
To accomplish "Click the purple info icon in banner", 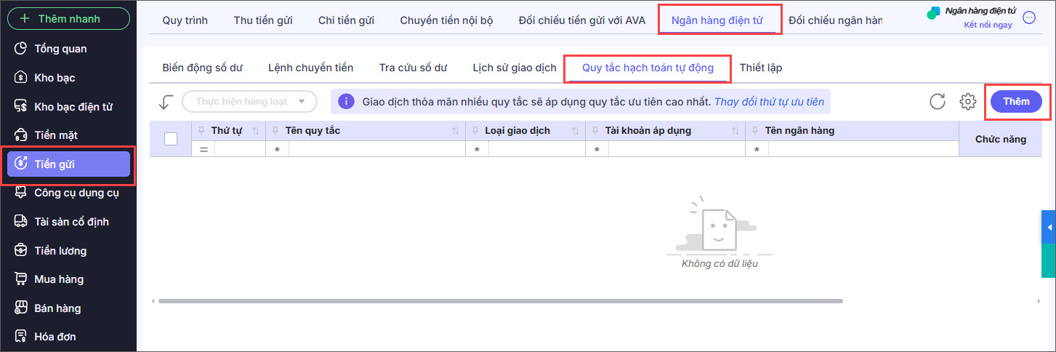I will click(346, 102).
